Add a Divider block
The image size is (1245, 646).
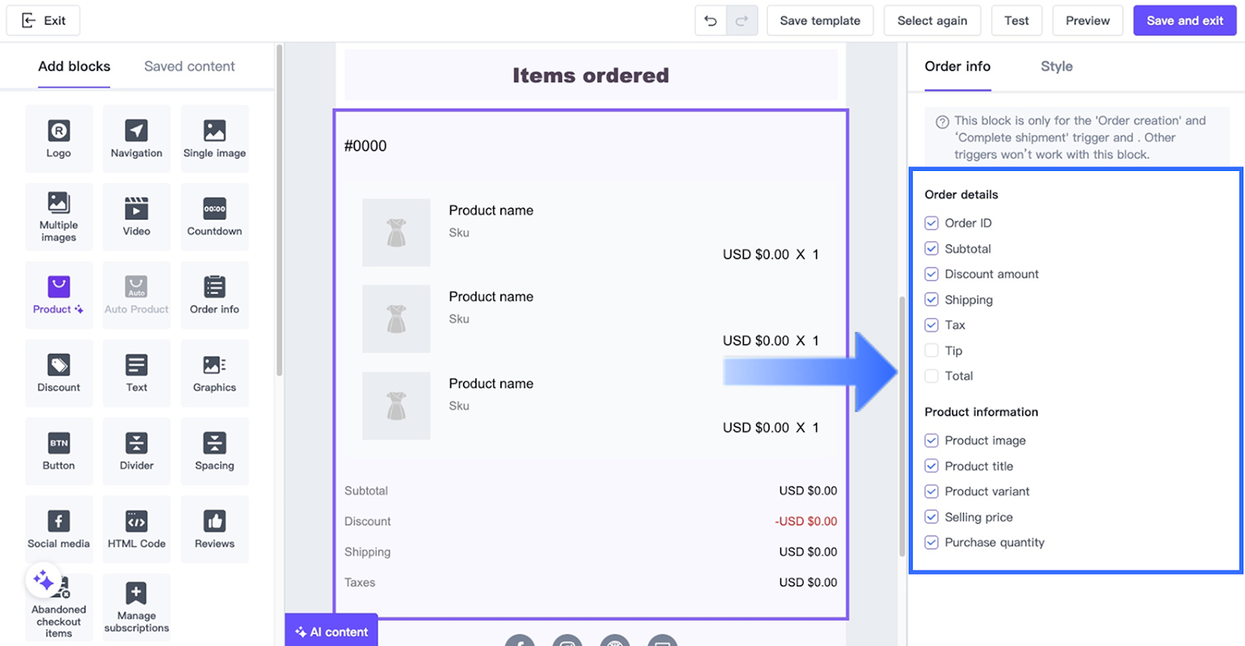click(136, 451)
